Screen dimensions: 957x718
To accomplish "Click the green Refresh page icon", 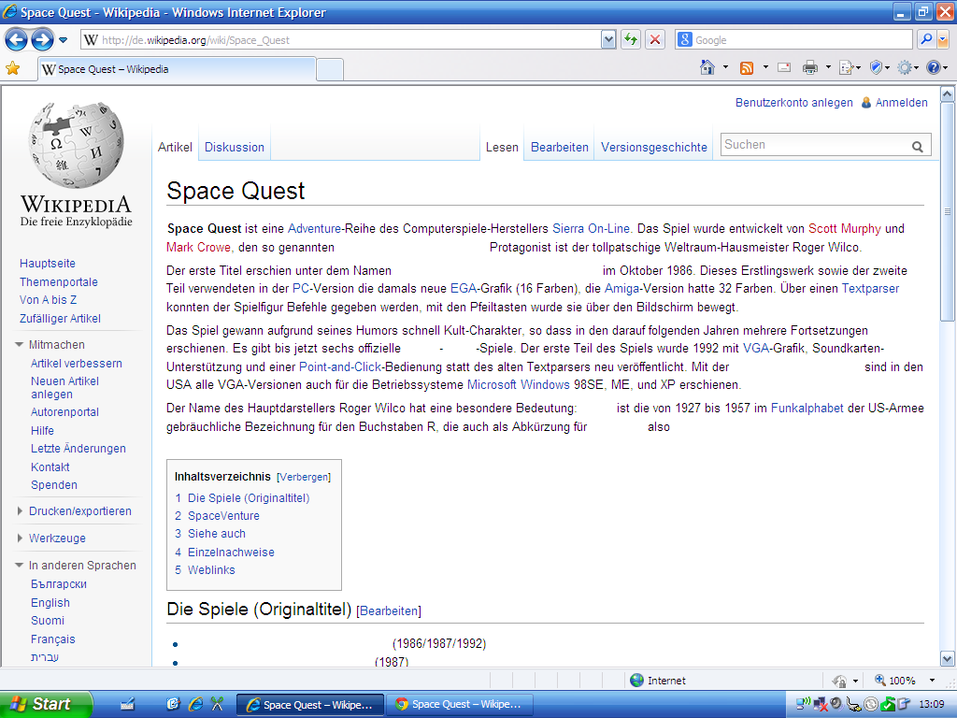I will tap(631, 40).
